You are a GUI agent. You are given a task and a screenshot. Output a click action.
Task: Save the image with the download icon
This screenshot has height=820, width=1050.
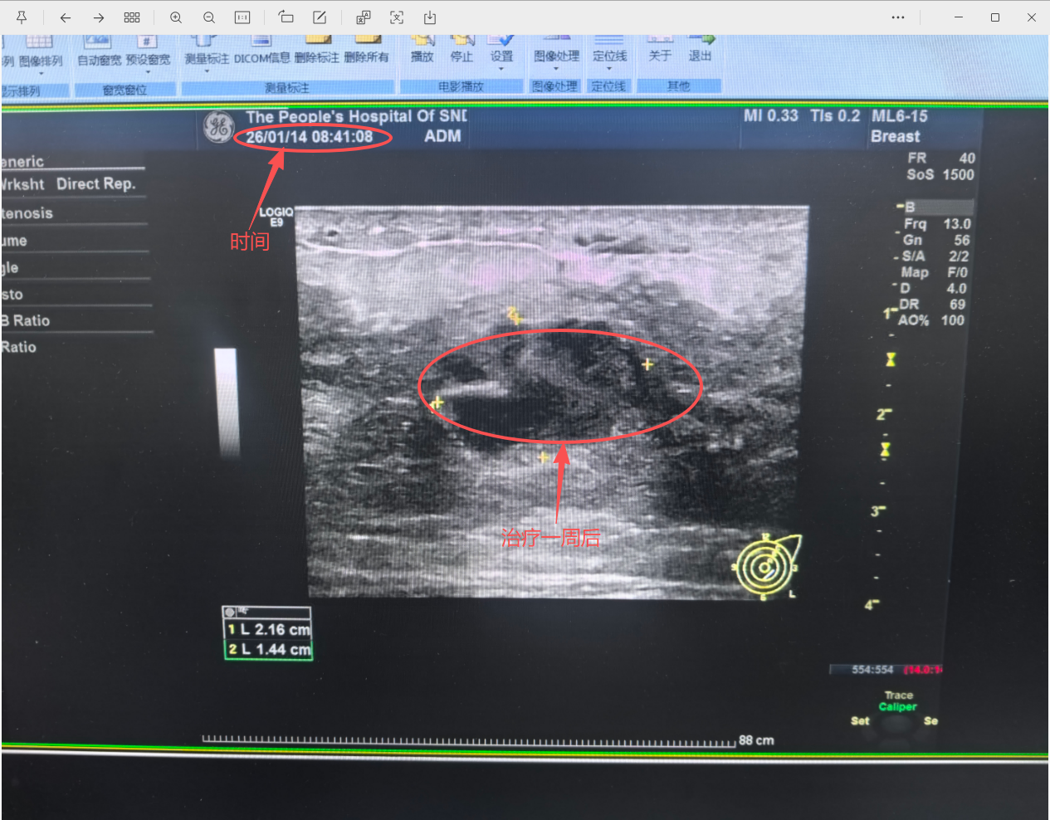click(x=430, y=17)
